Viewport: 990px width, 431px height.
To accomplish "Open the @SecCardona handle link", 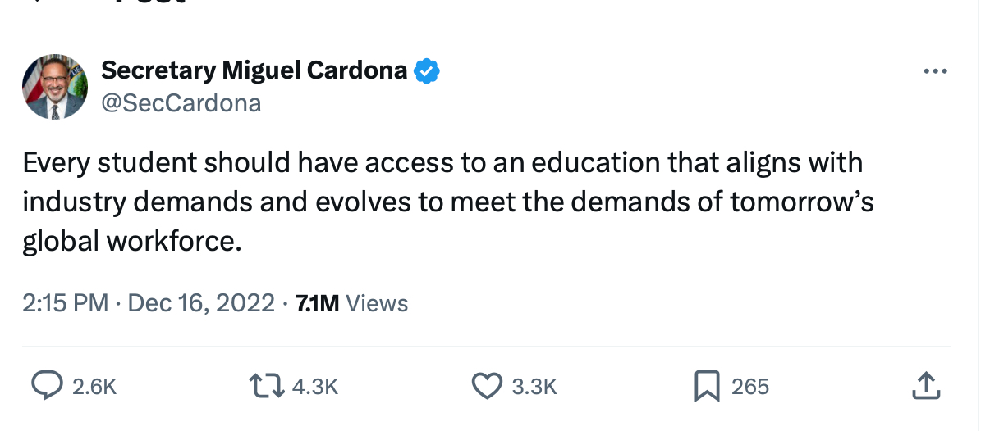I will [x=181, y=103].
